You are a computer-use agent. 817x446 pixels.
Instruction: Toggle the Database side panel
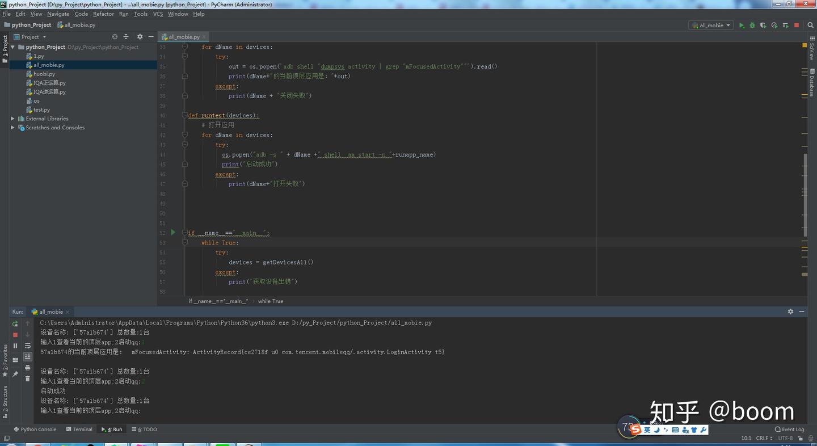point(812,82)
